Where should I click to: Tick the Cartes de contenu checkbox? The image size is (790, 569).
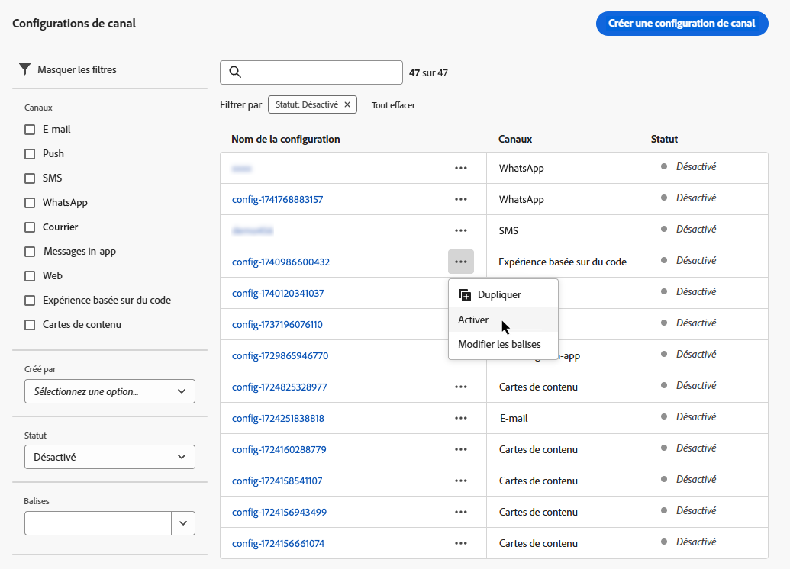(30, 325)
